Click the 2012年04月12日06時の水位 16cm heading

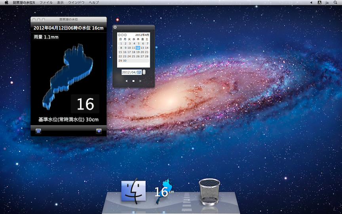coord(68,28)
